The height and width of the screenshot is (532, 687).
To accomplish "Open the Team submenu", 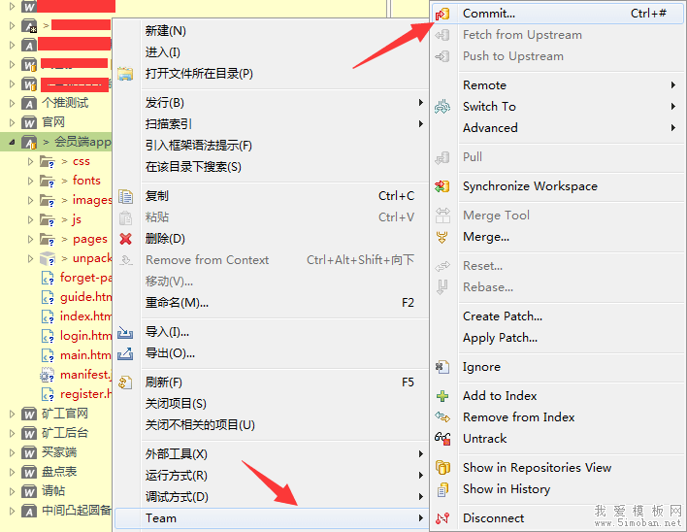I will point(272,518).
